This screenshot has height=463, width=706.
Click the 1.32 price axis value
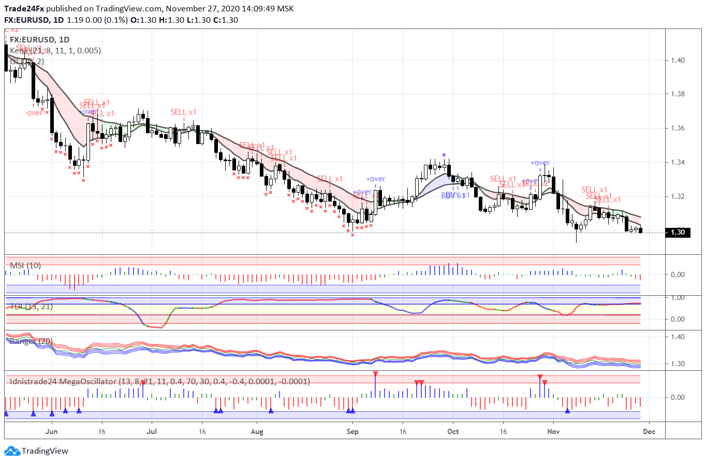(x=679, y=196)
